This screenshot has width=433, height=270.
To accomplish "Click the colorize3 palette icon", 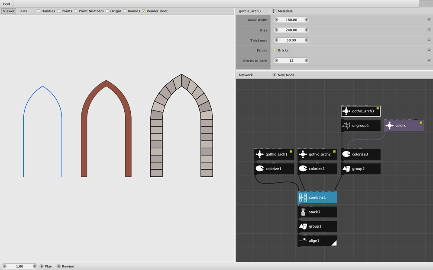I will 346,154.
